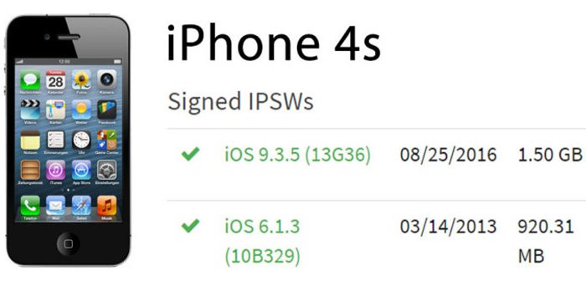Tap the Calendar icon showing 28

pyautogui.click(x=56, y=80)
